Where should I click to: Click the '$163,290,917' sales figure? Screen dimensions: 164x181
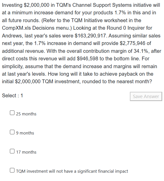click(x=90, y=36)
